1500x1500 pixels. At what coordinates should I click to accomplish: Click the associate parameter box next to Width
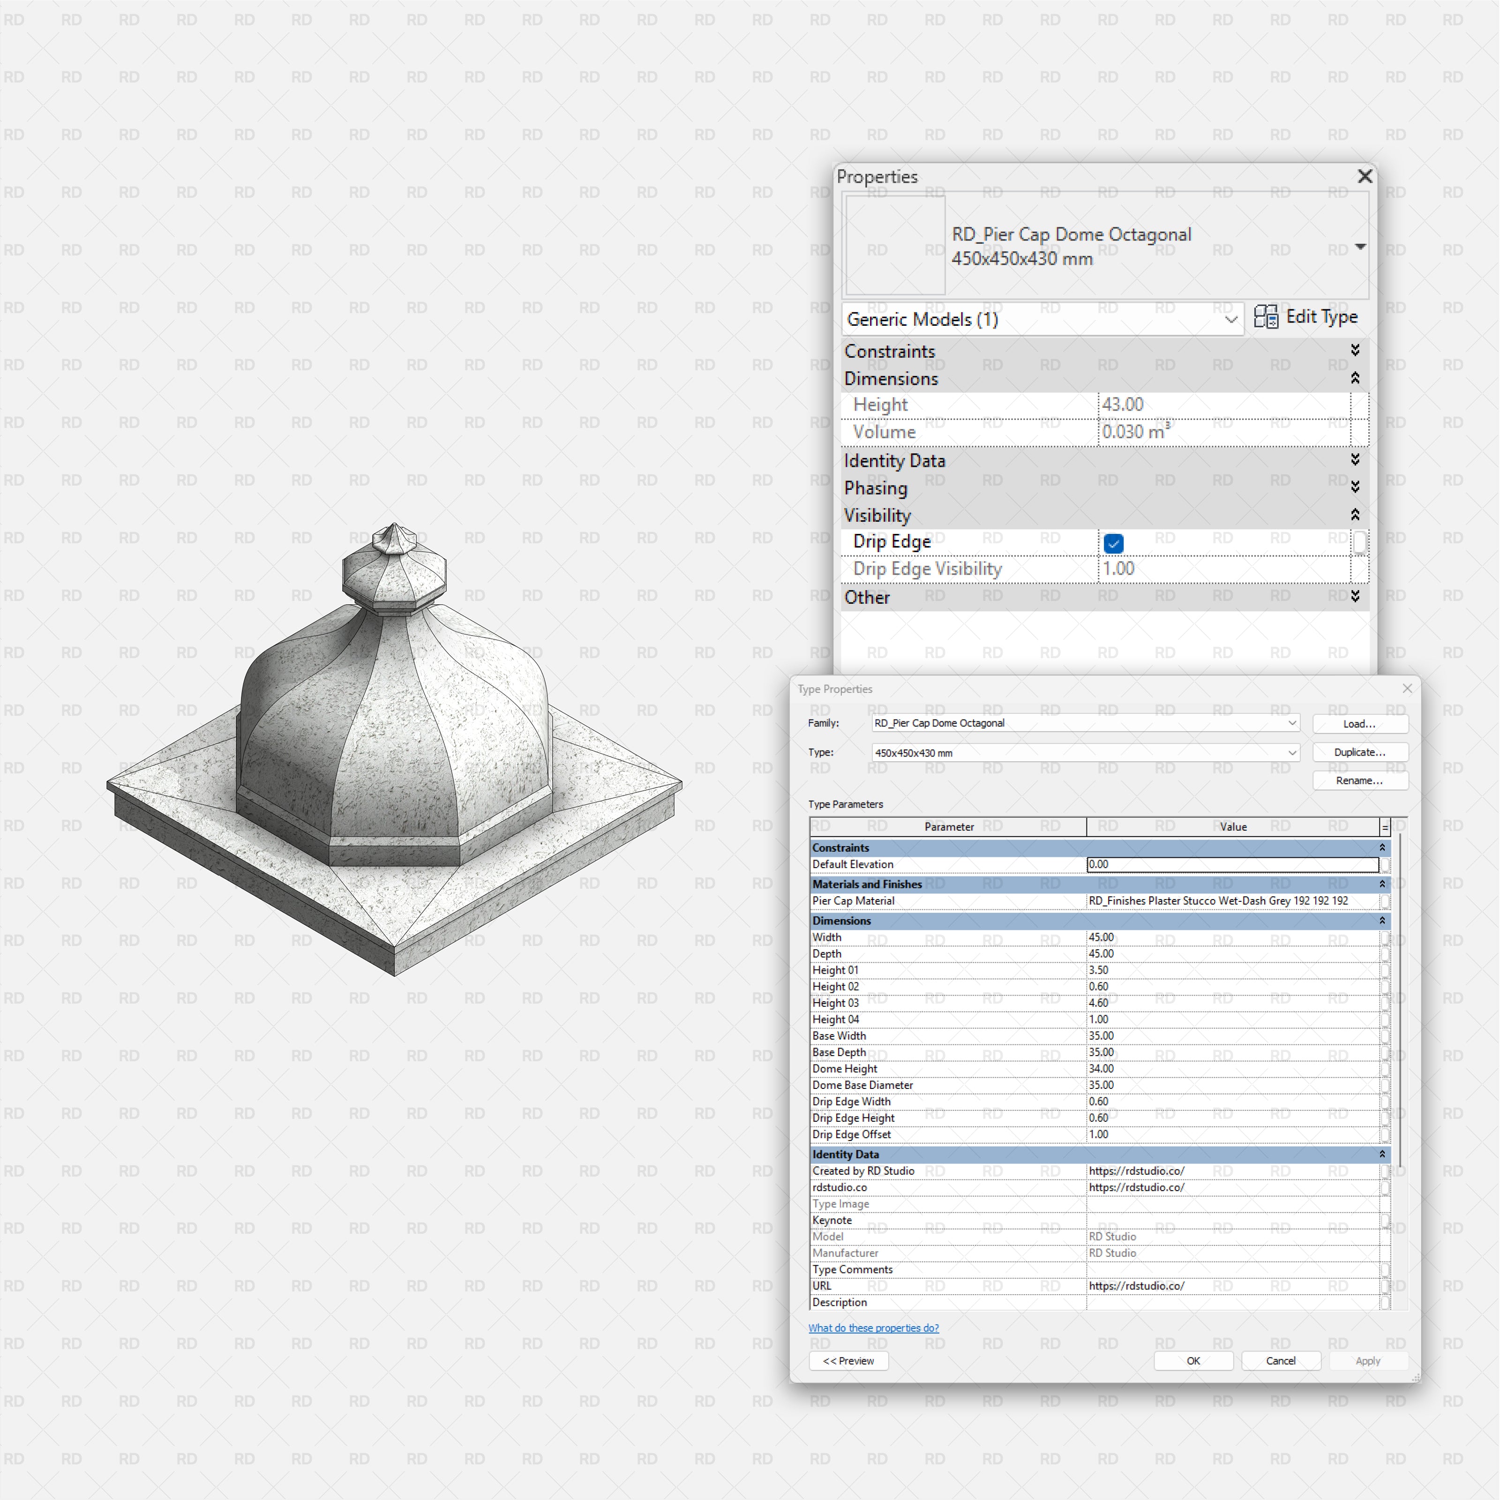click(x=1387, y=937)
